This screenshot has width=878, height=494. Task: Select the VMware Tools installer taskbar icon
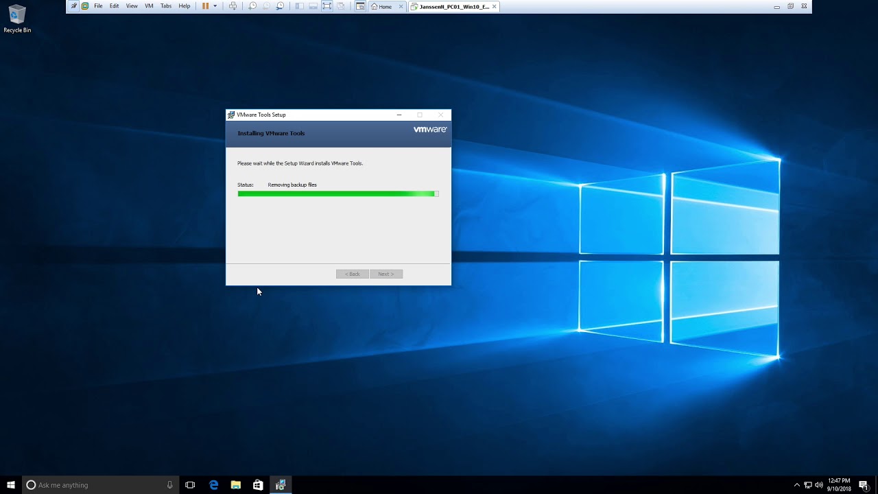click(281, 485)
